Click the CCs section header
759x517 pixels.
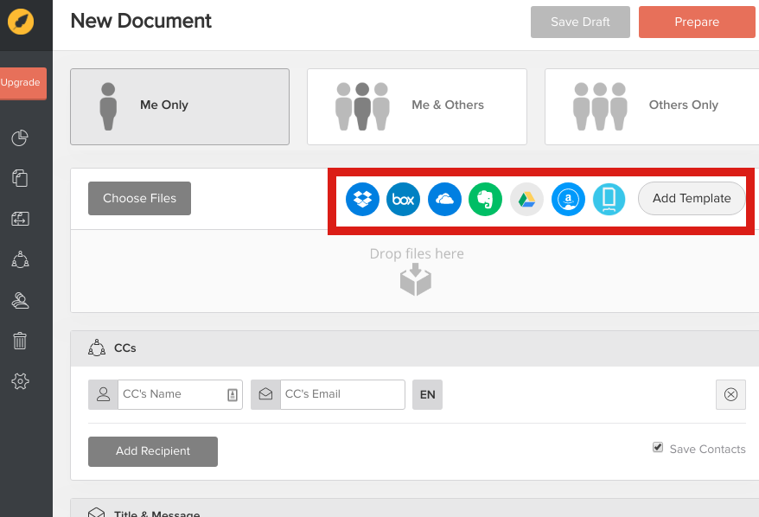[414, 348]
